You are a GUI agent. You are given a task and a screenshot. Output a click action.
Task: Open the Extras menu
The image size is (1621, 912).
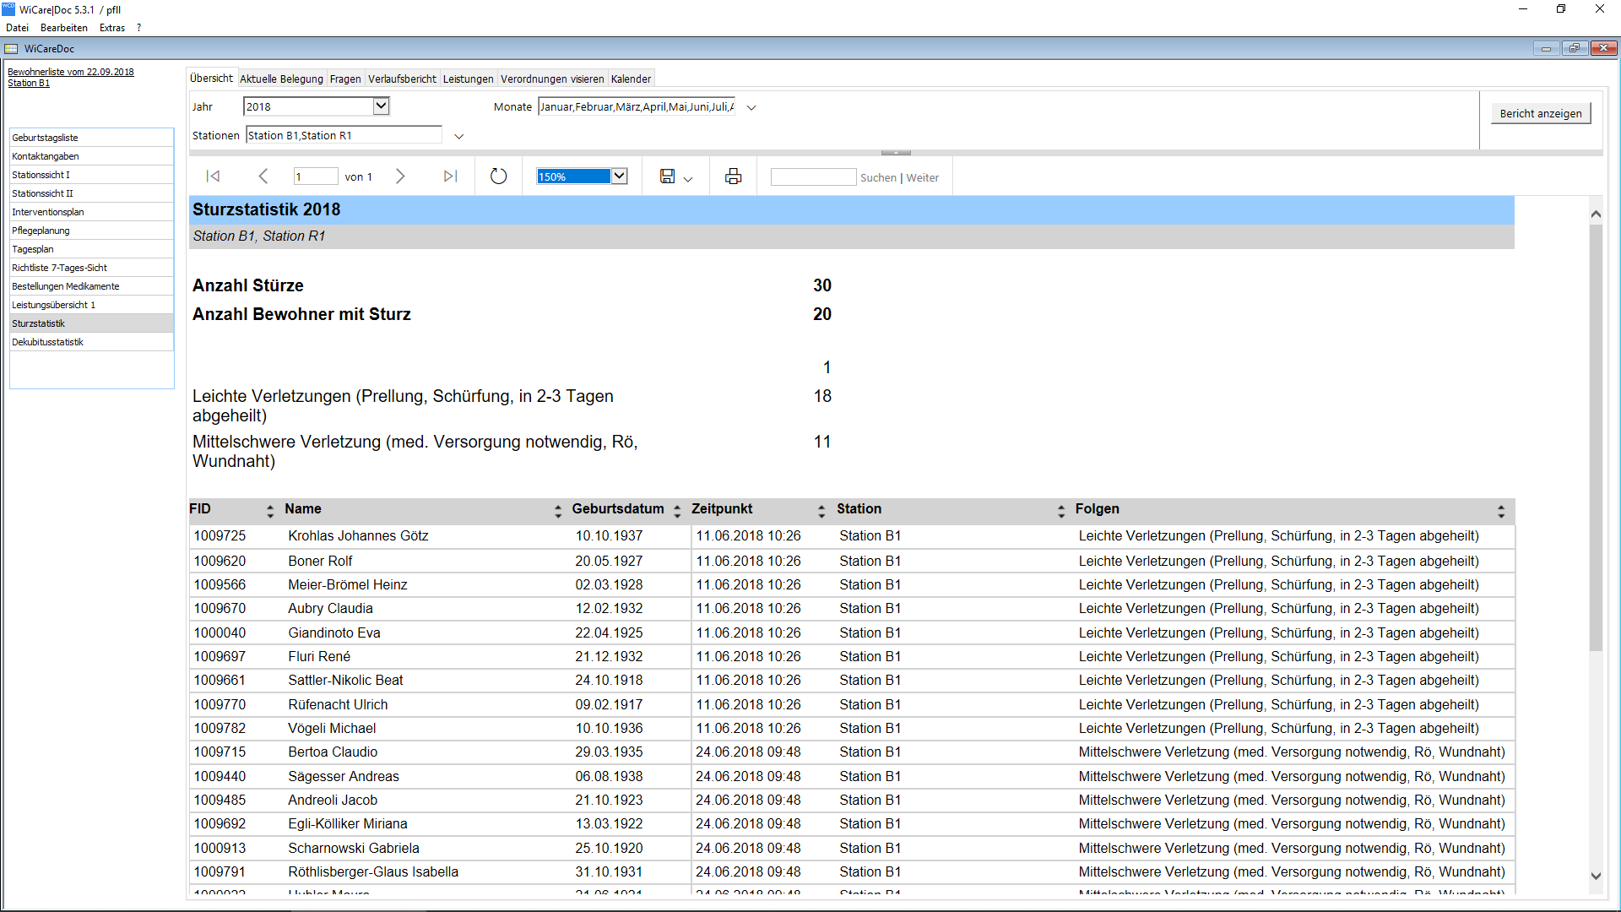click(112, 28)
